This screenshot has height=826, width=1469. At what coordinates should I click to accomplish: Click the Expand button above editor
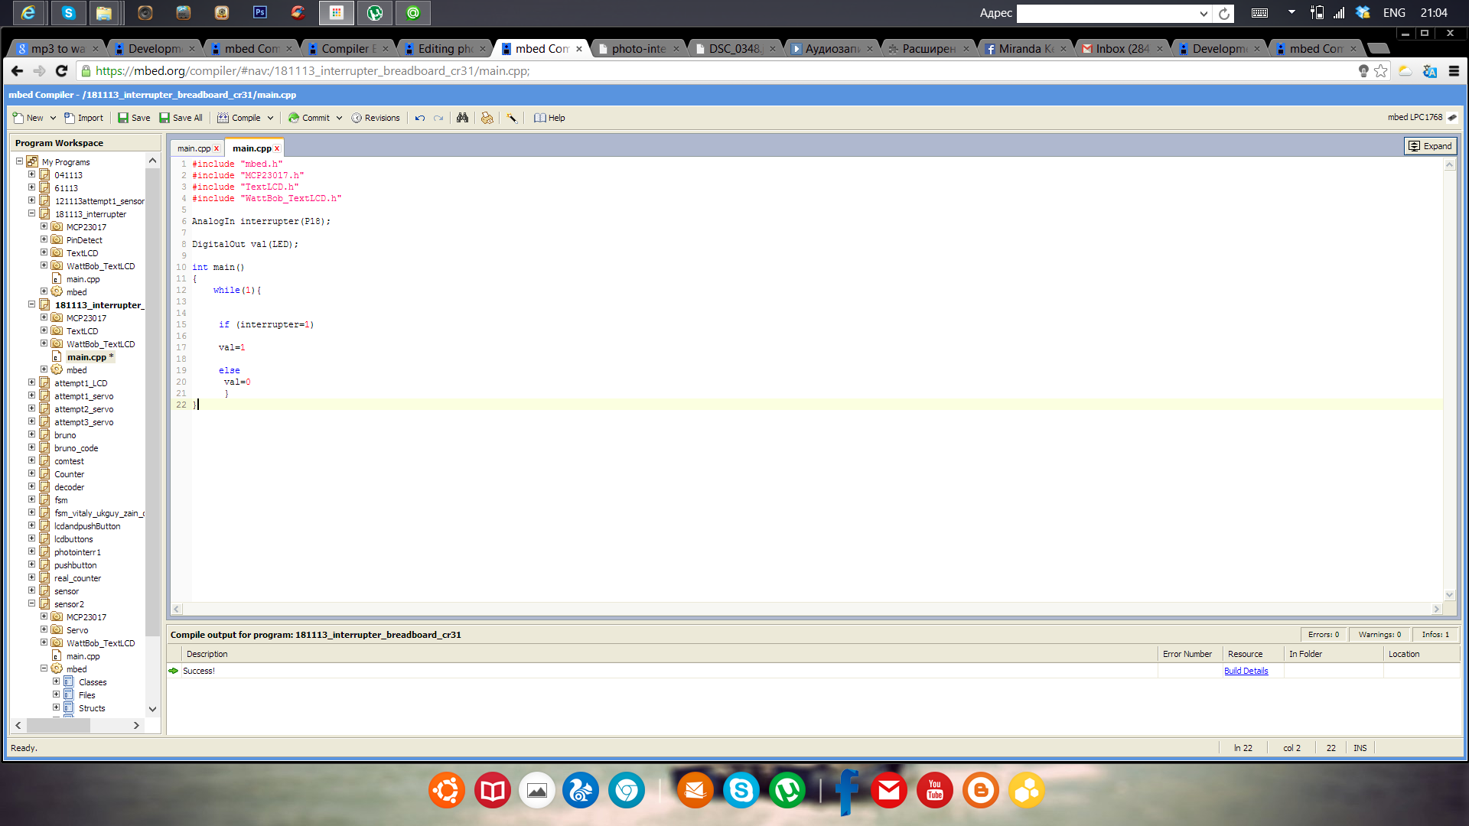[x=1430, y=146]
